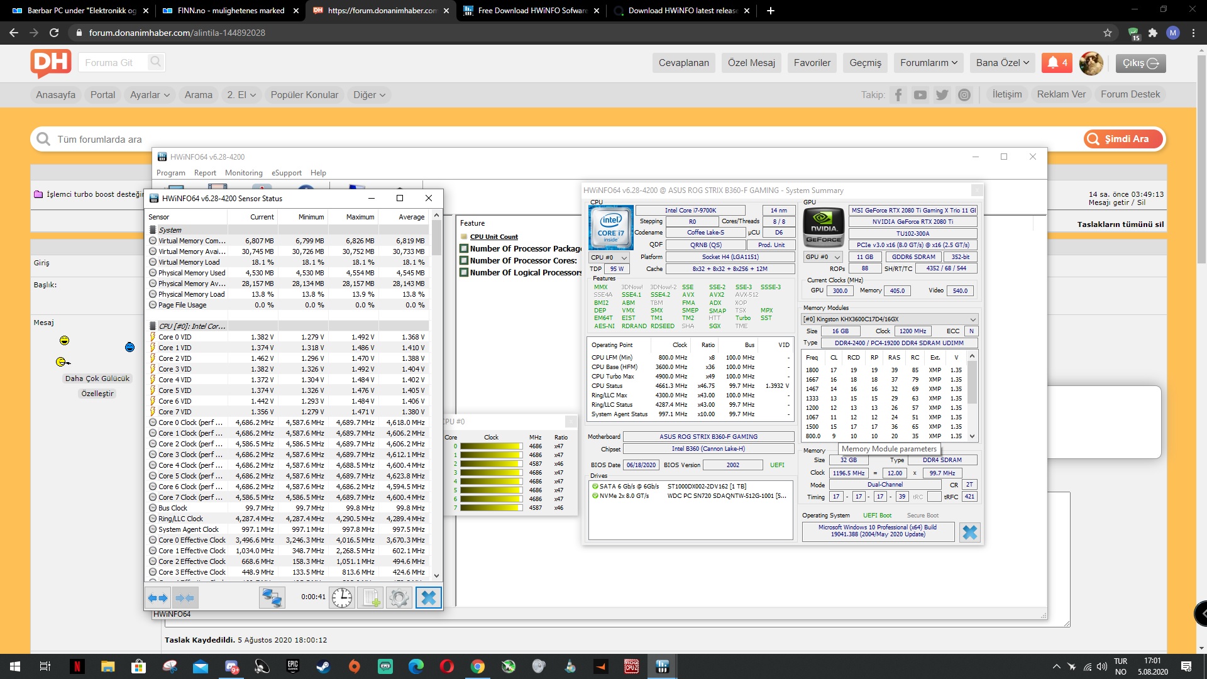Open the browser extensions puzzle icon
The height and width of the screenshot is (679, 1207).
(1153, 33)
